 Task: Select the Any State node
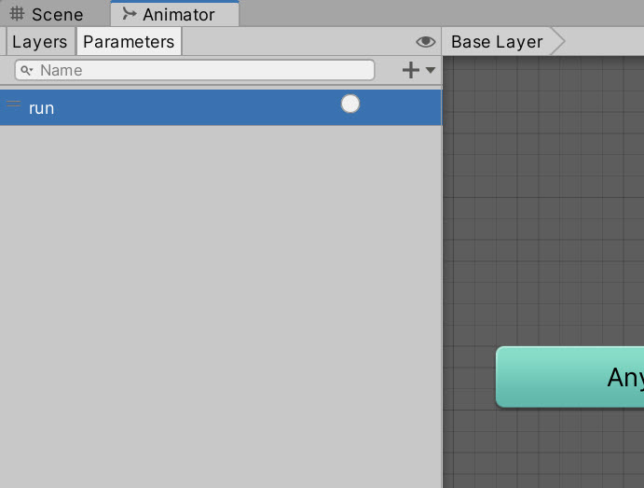tap(570, 377)
